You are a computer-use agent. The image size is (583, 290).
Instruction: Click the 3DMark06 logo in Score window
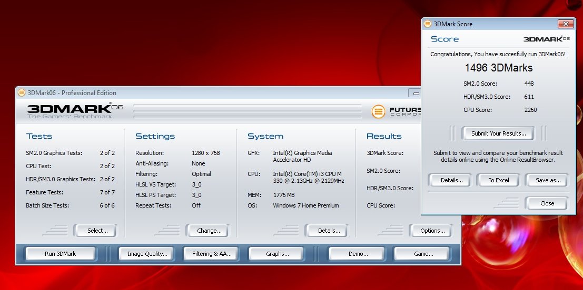point(546,39)
